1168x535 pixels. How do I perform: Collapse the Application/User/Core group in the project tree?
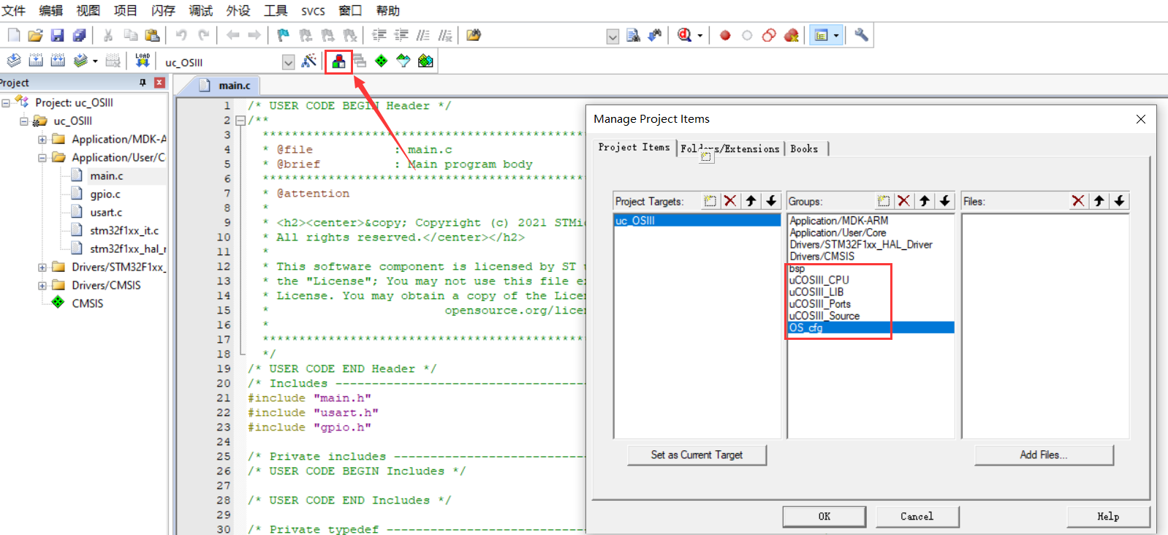(x=42, y=157)
